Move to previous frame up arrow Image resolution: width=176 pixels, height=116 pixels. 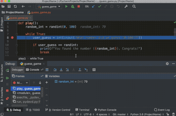(34, 83)
